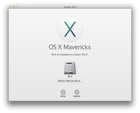Viewport: 140px width, 113px height.
Task: Open Mostrar todos los discos button
Action: point(70,81)
